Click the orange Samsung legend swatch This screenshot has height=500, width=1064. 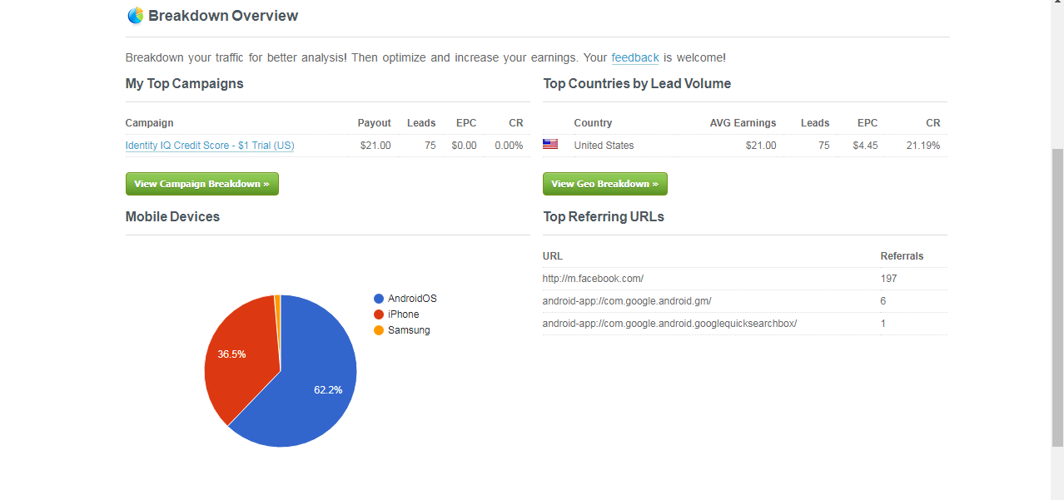(x=379, y=330)
